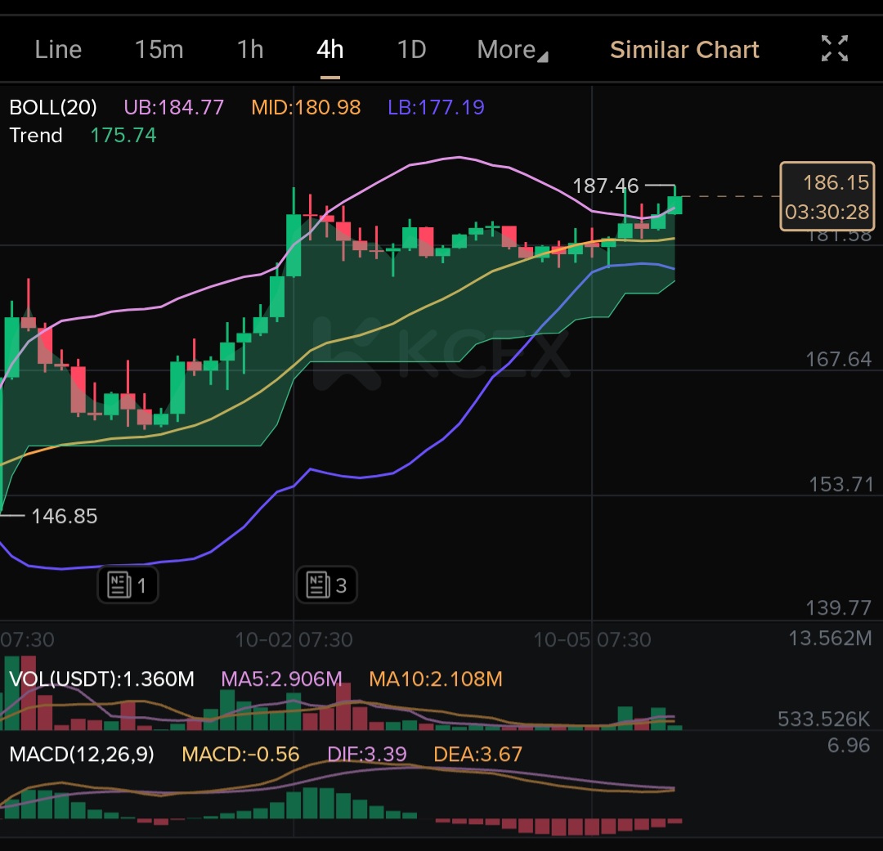Click the 13.562M volume axis label

[830, 638]
